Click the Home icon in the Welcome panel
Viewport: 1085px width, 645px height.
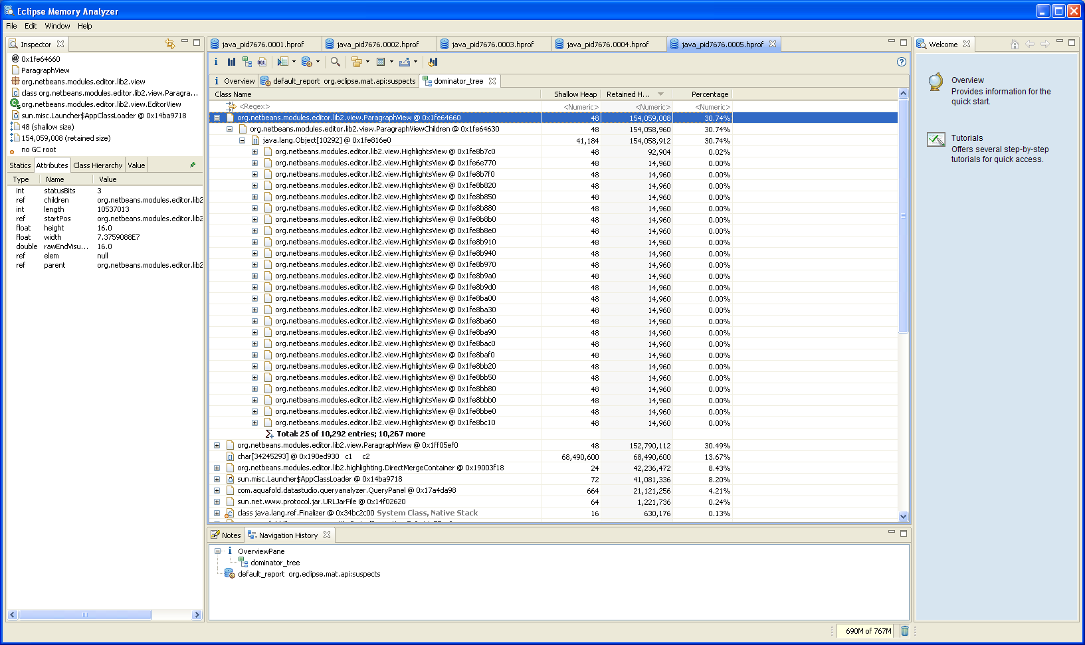(x=1015, y=44)
